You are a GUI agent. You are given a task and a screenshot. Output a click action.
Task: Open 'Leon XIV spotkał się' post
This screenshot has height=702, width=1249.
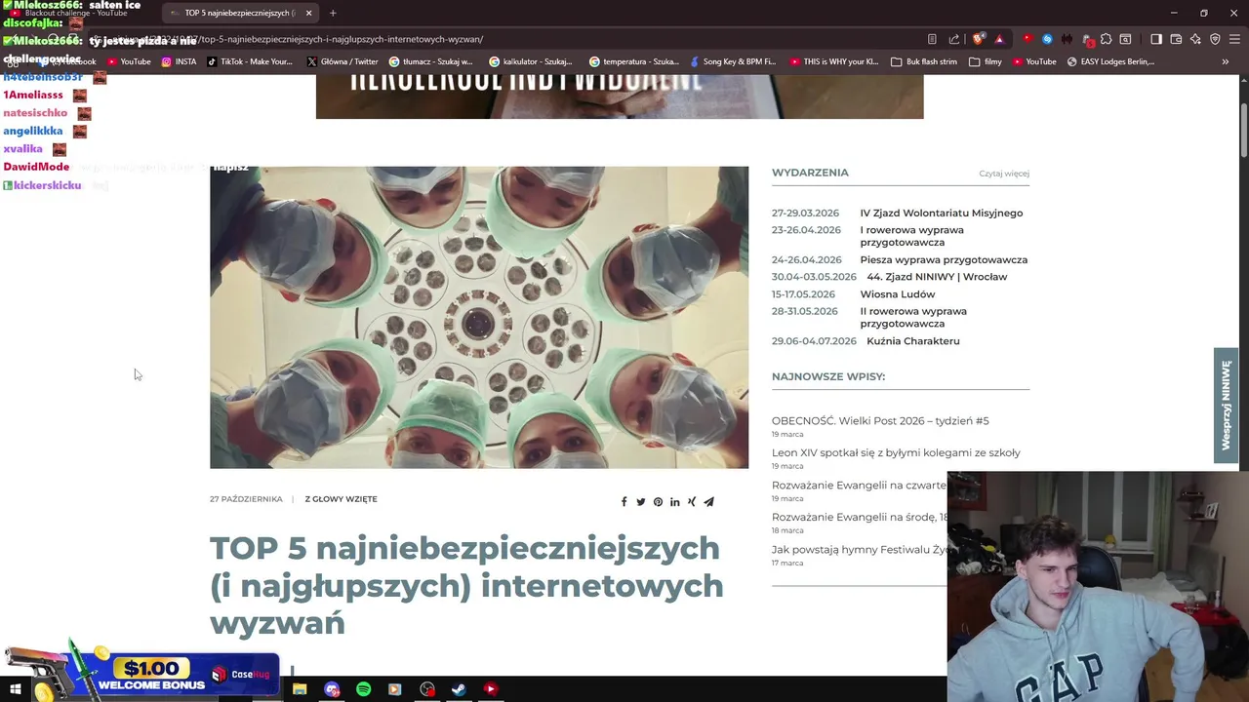[896, 452]
